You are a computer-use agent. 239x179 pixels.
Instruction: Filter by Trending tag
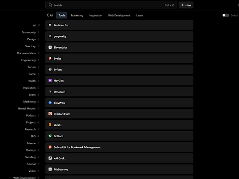30,157
